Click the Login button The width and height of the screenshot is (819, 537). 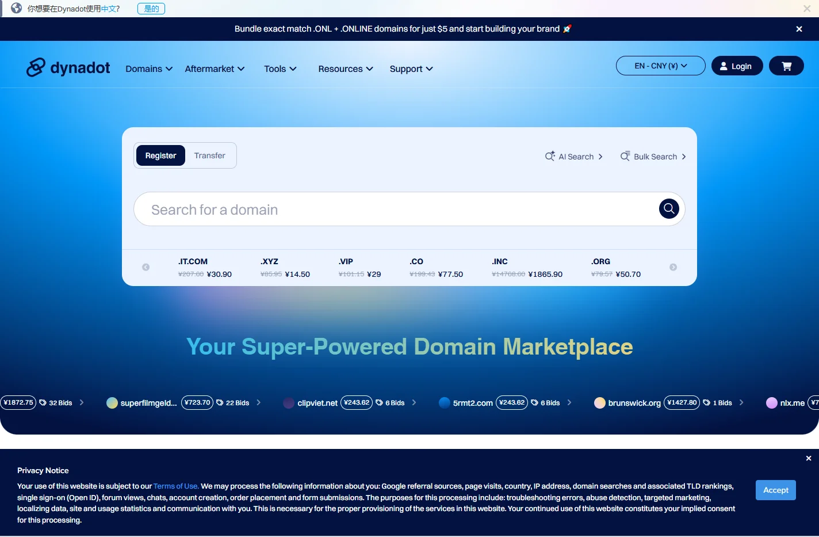tap(737, 66)
